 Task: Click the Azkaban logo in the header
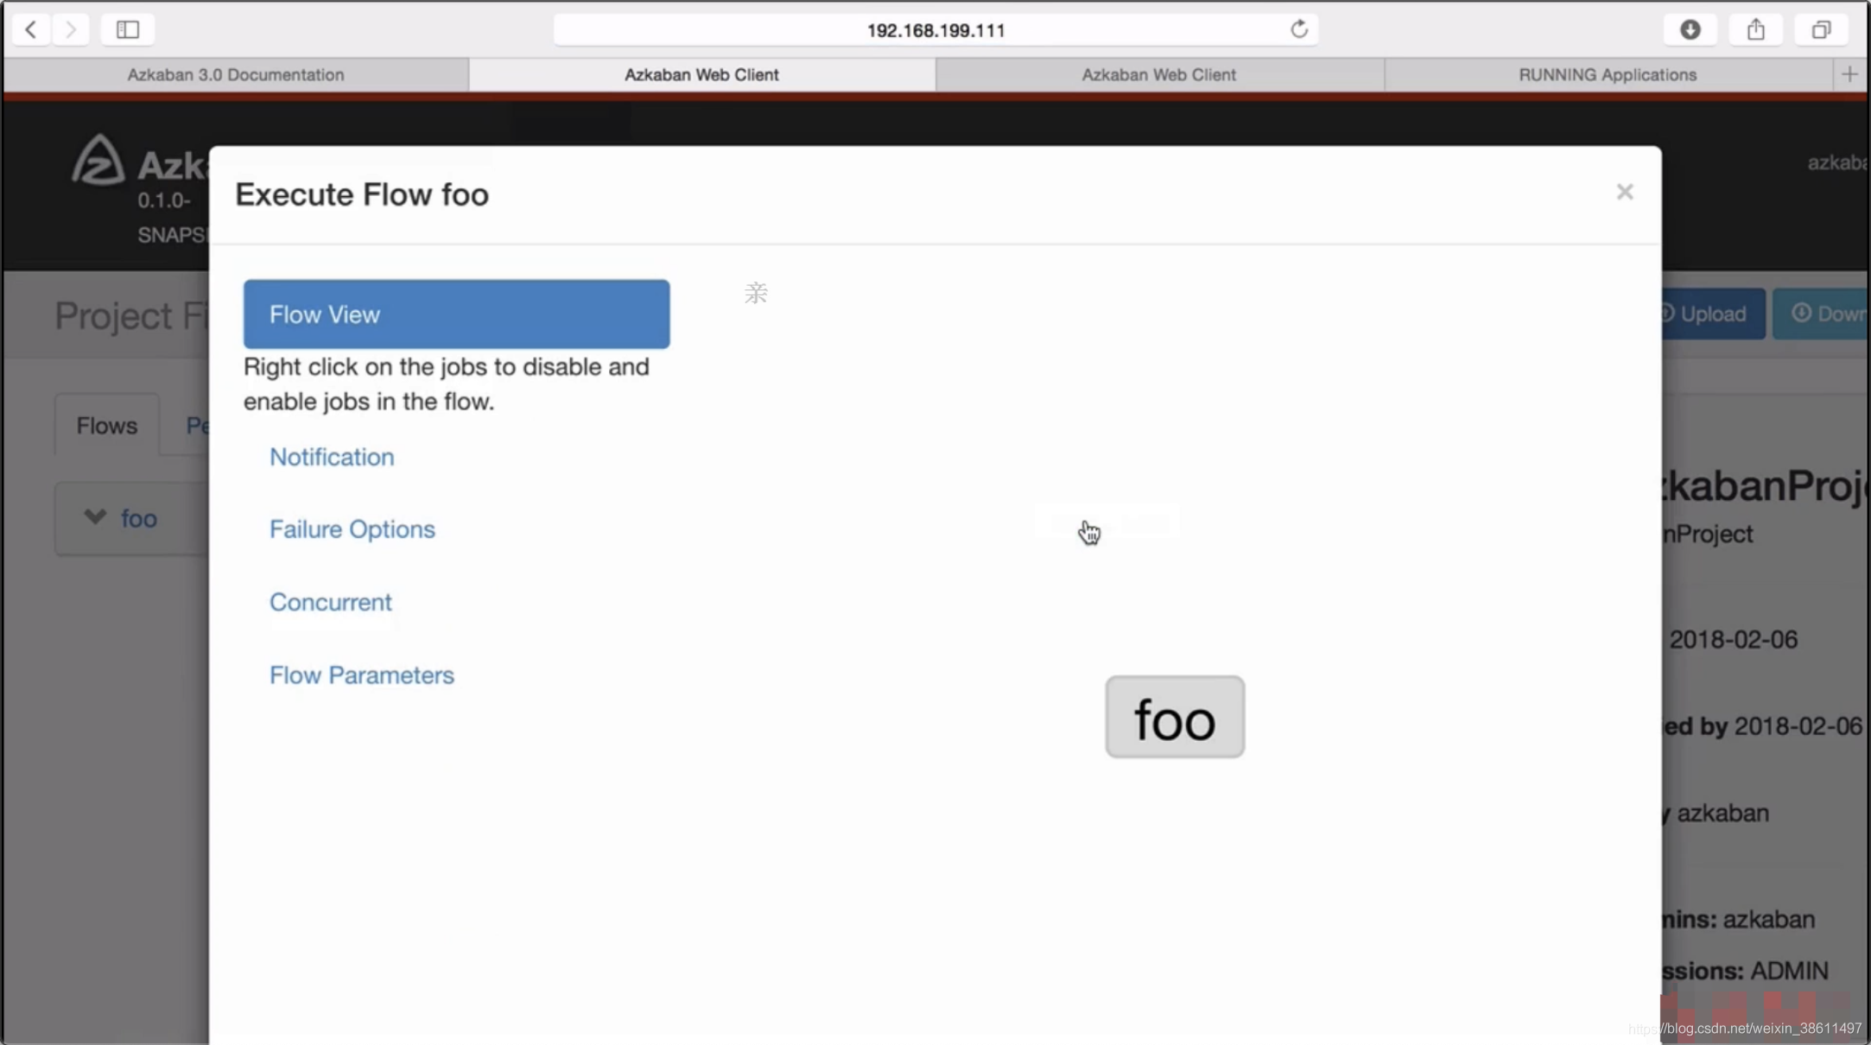pyautogui.click(x=98, y=161)
